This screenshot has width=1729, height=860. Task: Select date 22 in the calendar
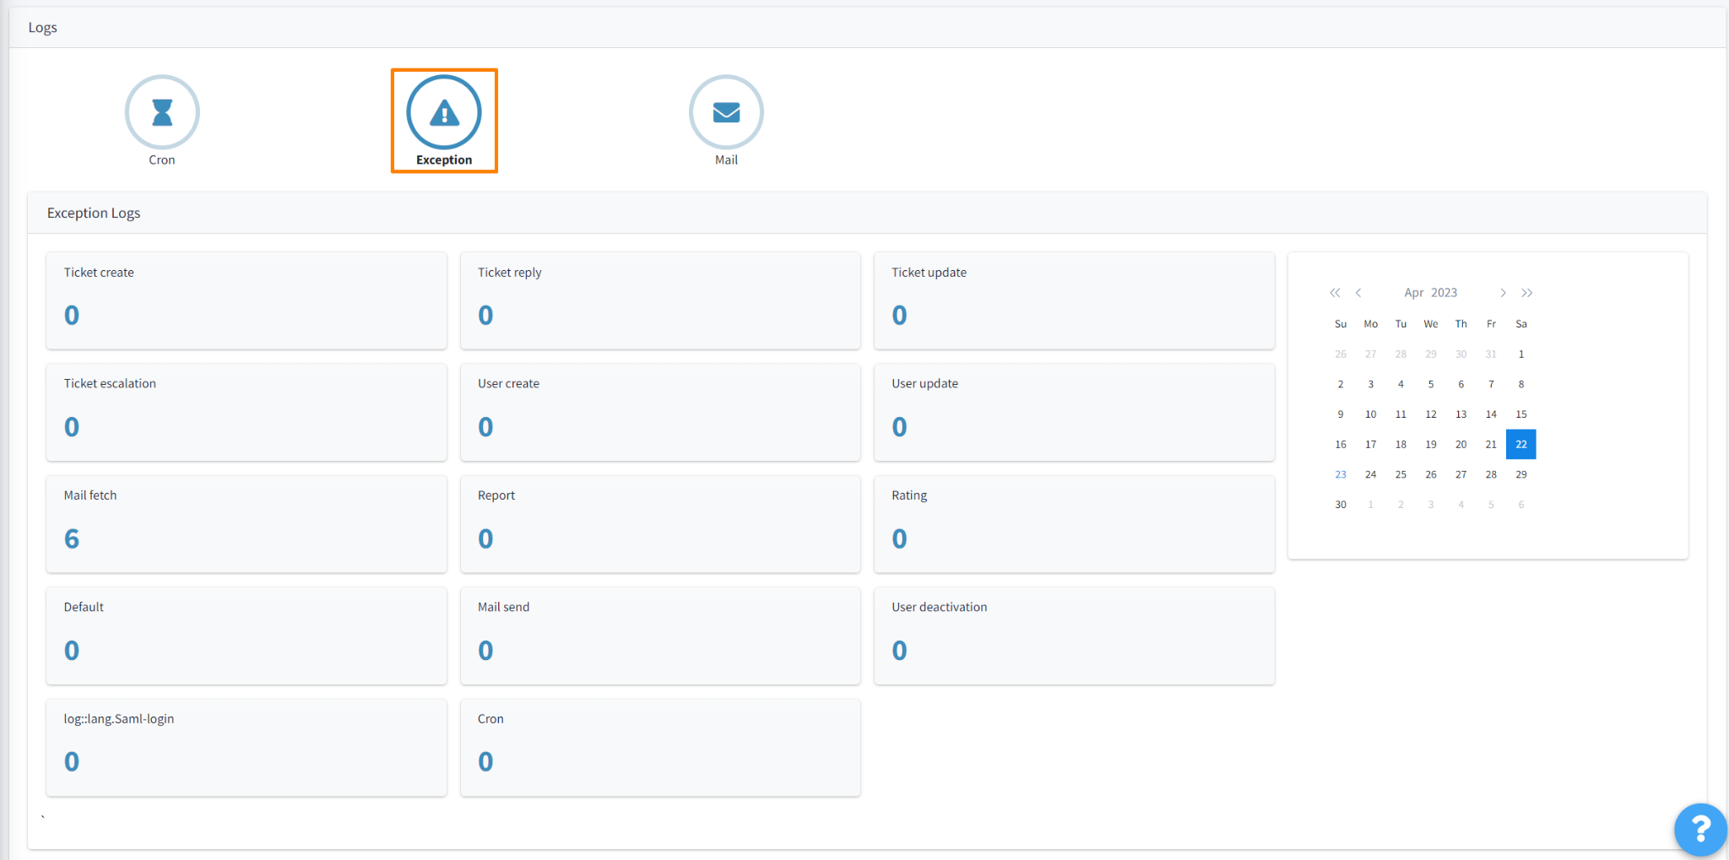point(1520,444)
